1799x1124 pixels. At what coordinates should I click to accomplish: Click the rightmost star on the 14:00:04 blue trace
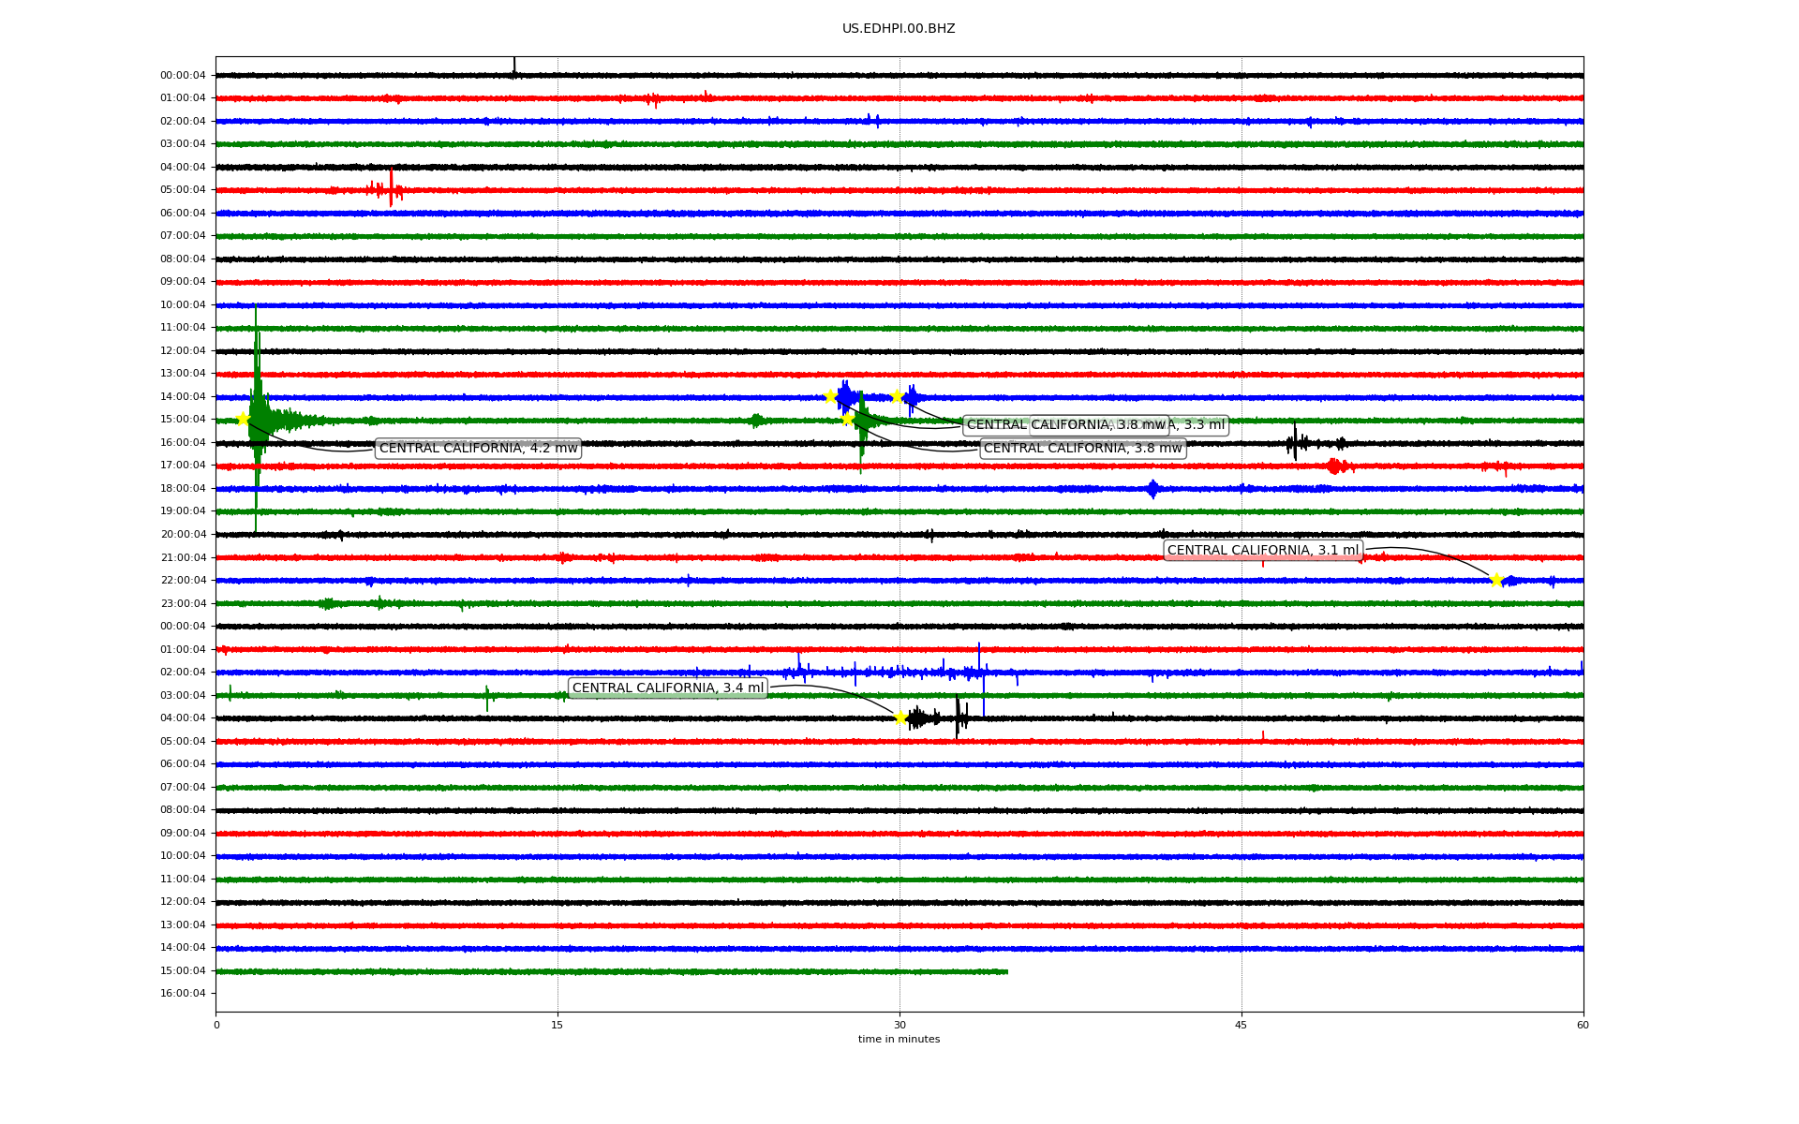click(x=897, y=396)
